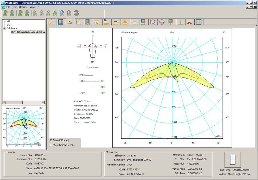Click the tree panel horizontal scrollbar right arrow

[43, 102]
